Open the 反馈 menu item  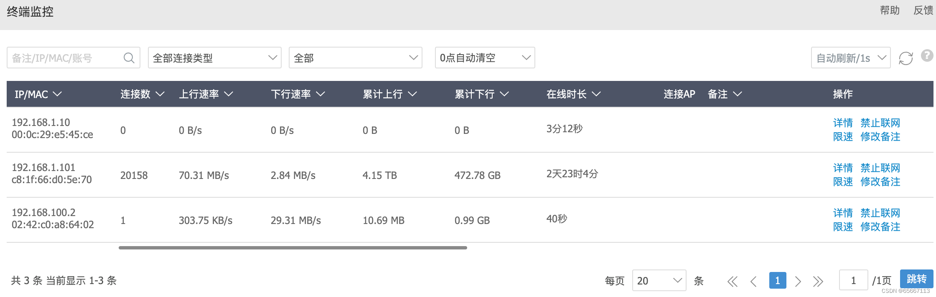(923, 10)
